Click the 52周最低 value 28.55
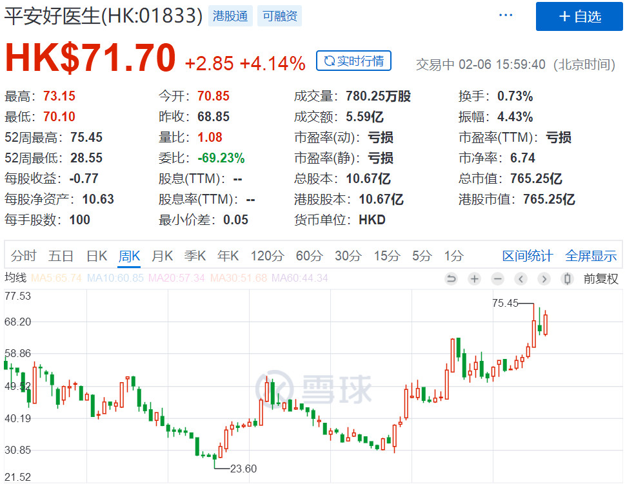Screen dimensions: 625x484 click(x=86, y=158)
